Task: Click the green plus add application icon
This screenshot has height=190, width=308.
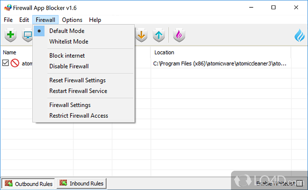Action: tap(11, 35)
